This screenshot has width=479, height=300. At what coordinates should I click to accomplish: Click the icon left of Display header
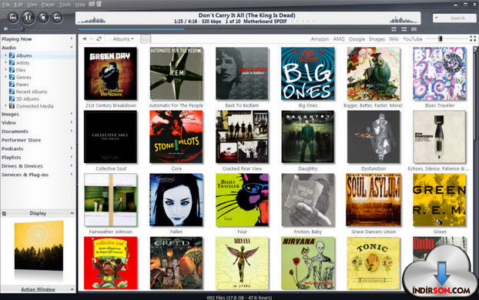pyautogui.click(x=4, y=213)
